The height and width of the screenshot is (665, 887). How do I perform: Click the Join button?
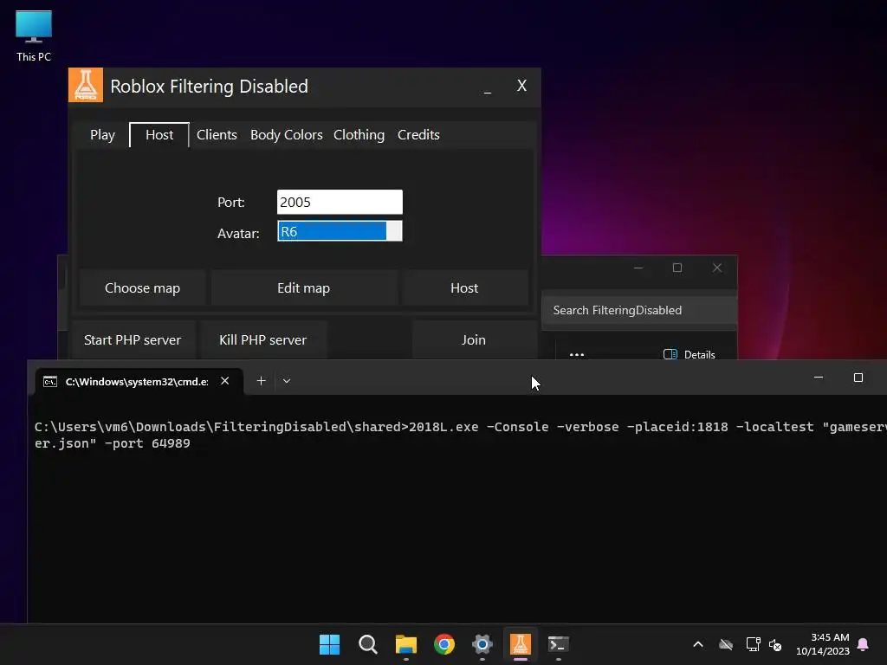474,339
